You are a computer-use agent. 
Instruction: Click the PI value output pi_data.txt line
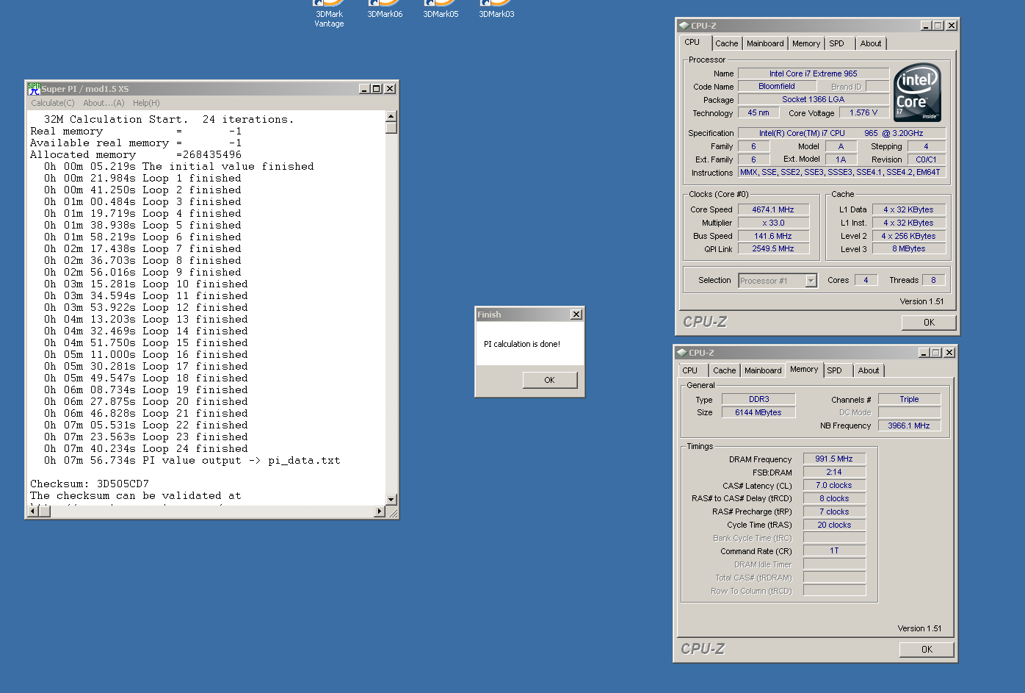point(192,460)
